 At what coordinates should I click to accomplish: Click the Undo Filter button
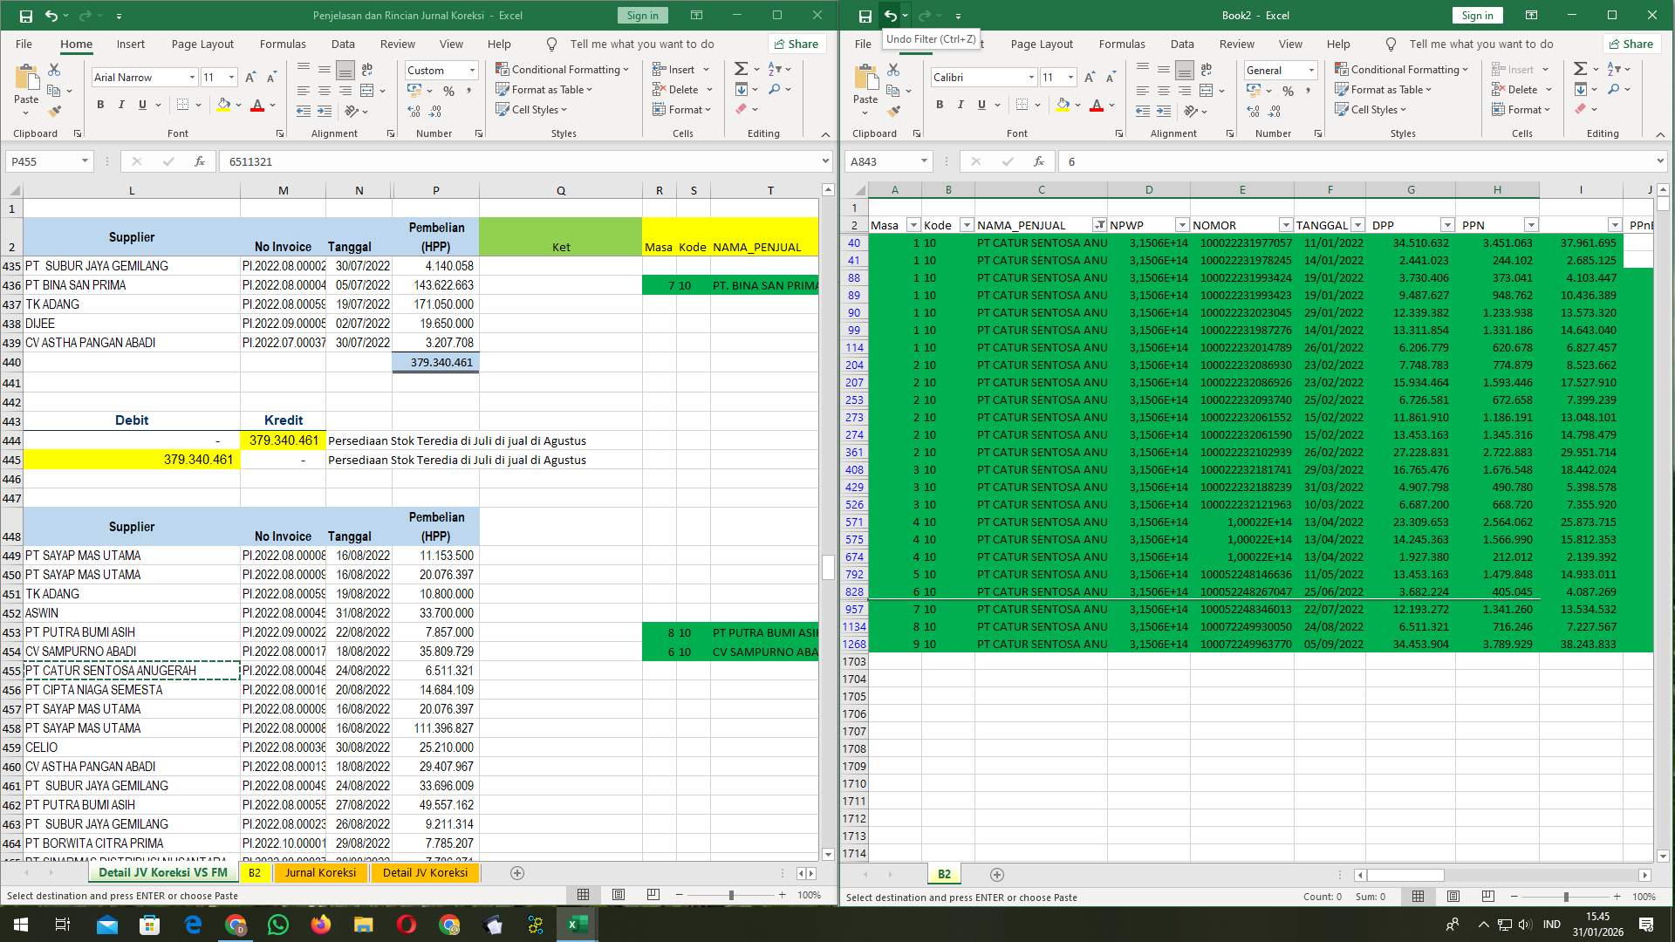tap(889, 15)
